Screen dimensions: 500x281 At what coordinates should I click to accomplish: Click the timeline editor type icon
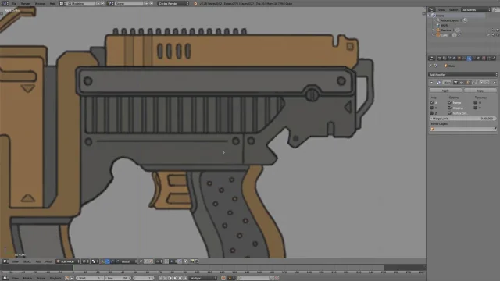(5, 278)
